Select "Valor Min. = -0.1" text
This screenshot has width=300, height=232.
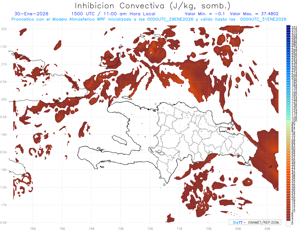[205, 14]
